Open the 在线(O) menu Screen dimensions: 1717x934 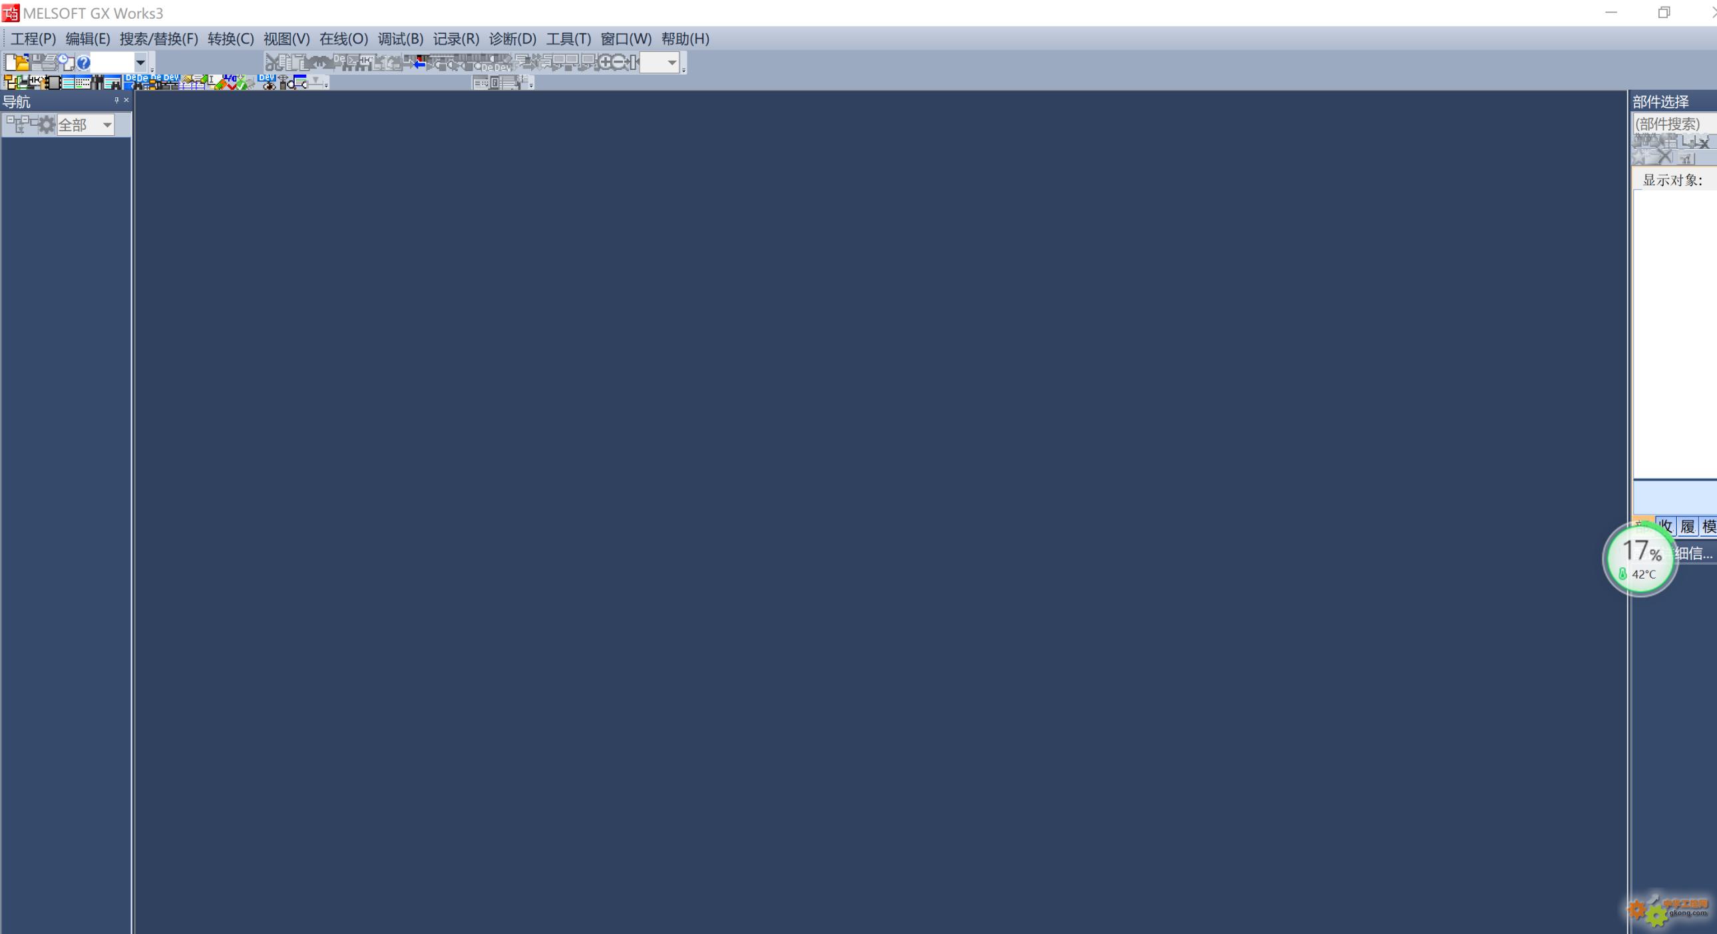click(343, 38)
